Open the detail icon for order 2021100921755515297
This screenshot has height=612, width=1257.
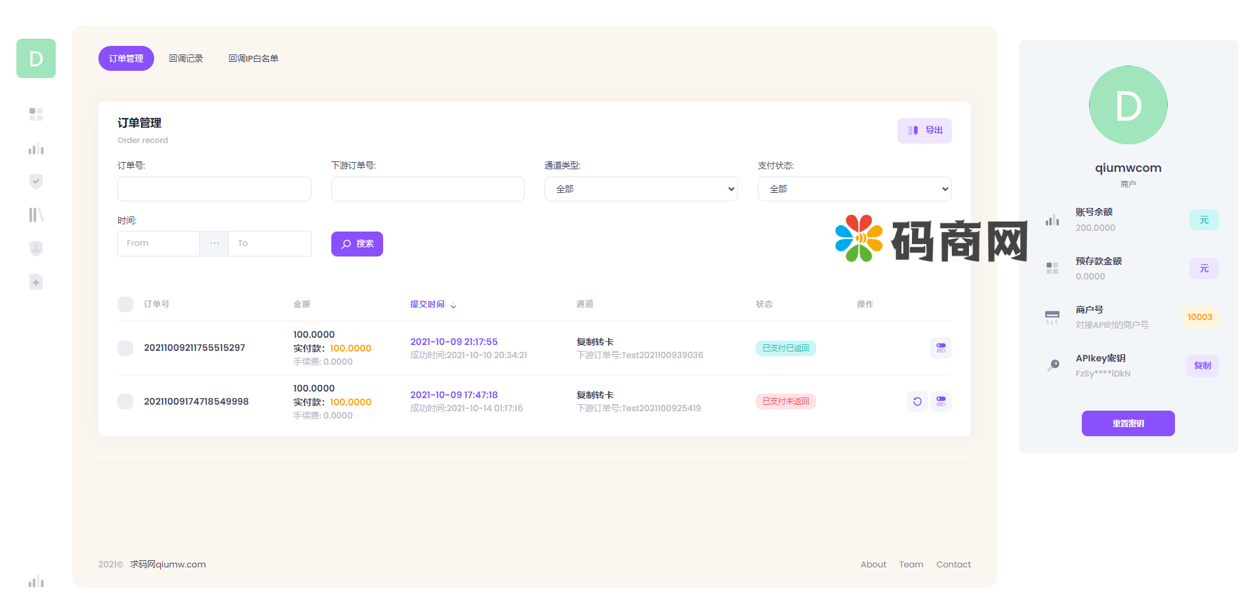coord(941,348)
